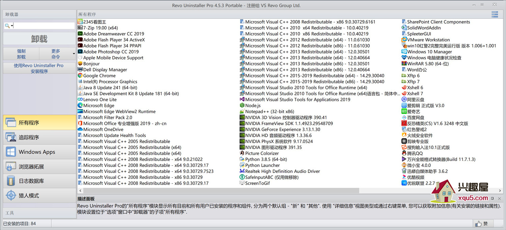Click the 2345看图王 program icon
This screenshot has width=506, height=230.
[80, 22]
